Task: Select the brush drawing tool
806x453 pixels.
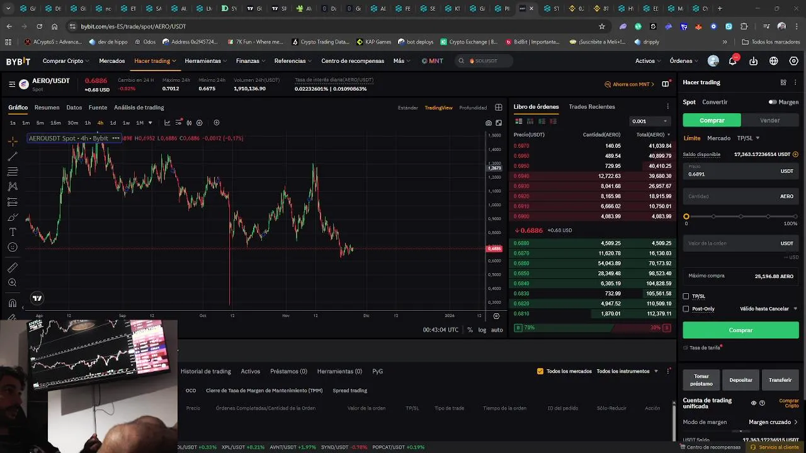Action: point(13,217)
